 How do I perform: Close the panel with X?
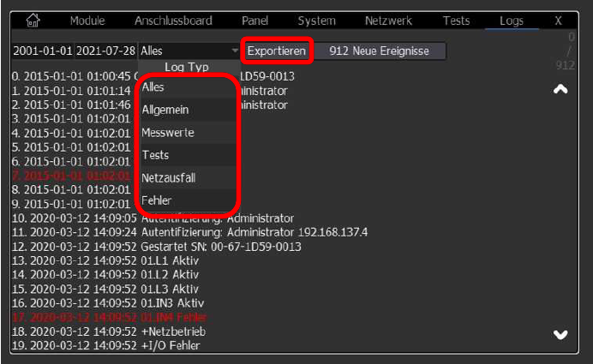click(558, 20)
